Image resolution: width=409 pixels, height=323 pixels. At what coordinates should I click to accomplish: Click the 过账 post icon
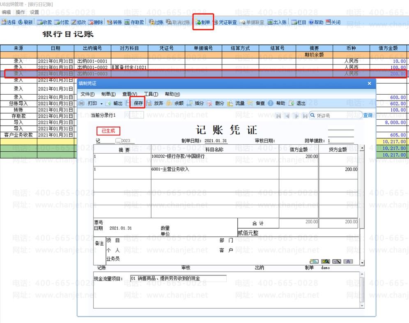point(156,22)
